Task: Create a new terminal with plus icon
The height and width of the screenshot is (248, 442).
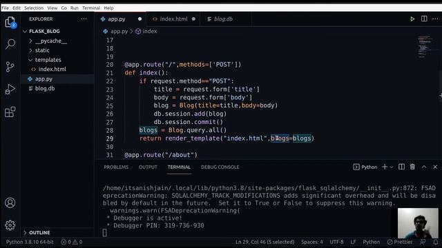Action: pos(385,167)
